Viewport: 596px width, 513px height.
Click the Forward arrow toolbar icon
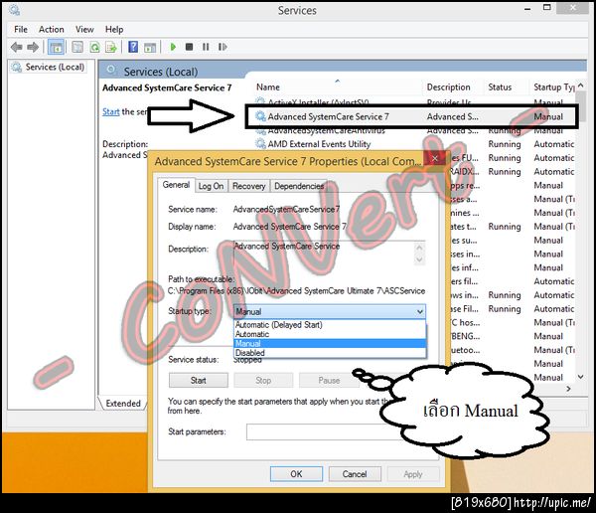[33, 47]
